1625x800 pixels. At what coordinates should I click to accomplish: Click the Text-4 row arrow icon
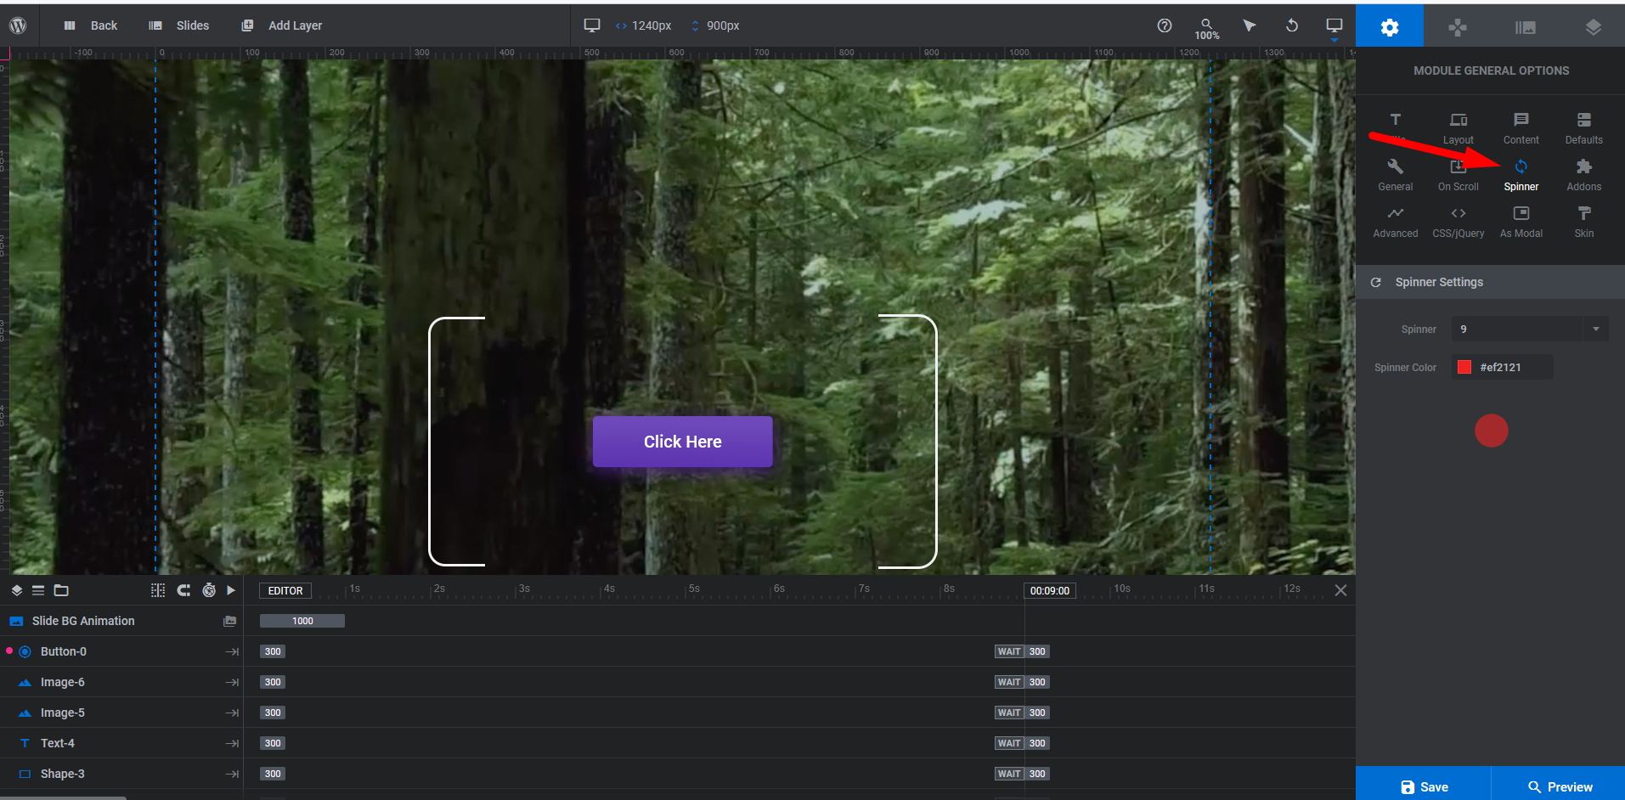pos(231,743)
